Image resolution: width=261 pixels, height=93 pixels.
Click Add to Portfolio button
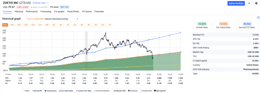(x=236, y=3)
